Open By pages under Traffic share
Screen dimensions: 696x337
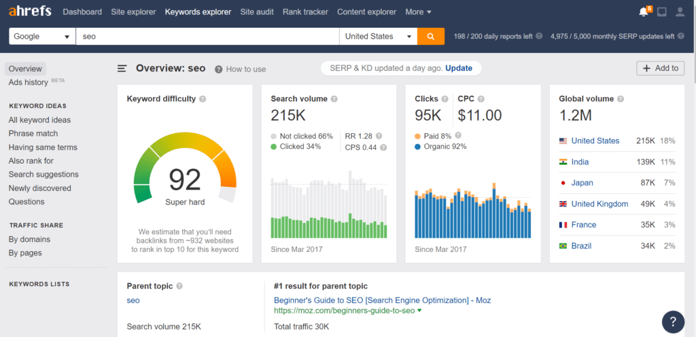pyautogui.click(x=25, y=253)
